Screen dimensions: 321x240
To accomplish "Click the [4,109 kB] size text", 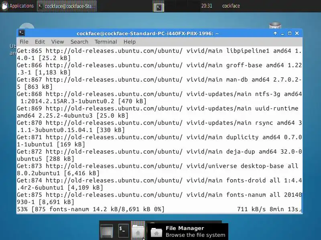I will [85, 187].
